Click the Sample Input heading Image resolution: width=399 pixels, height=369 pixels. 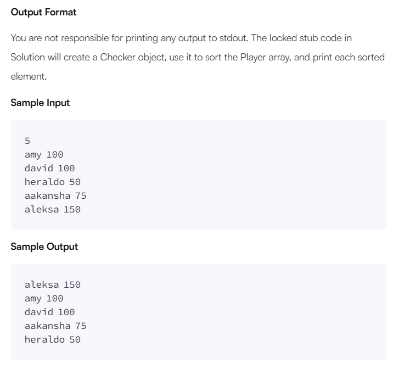(x=40, y=103)
